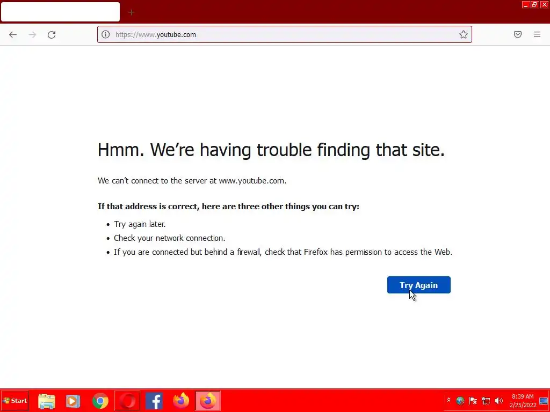Click 'If that address is correct' bold line

pos(228,207)
